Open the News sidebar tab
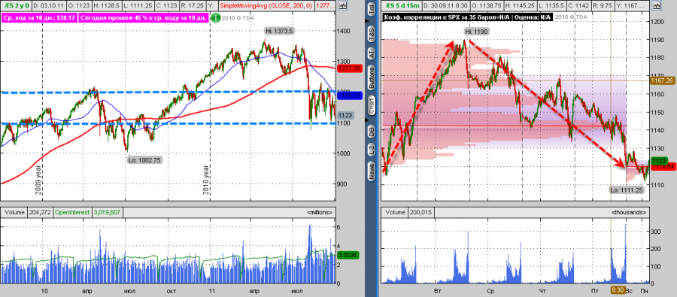The image size is (677, 297). click(x=372, y=171)
